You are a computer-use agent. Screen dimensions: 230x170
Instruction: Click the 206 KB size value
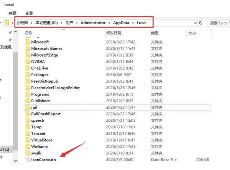[x=202, y=160]
